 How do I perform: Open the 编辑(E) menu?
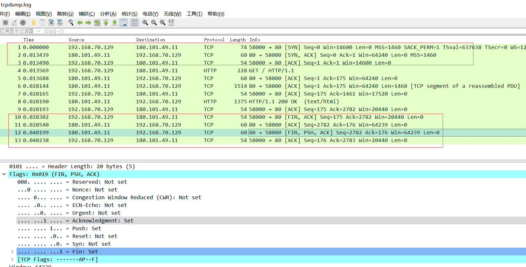tap(23, 14)
